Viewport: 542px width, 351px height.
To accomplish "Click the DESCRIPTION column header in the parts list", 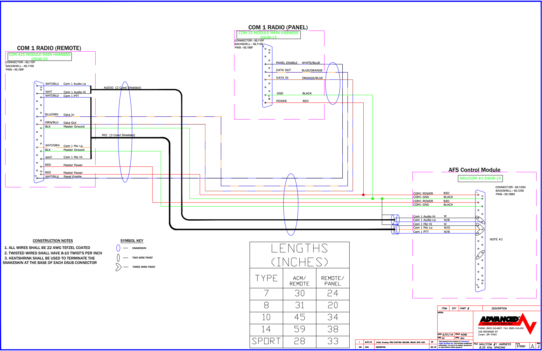I will pos(499,309).
